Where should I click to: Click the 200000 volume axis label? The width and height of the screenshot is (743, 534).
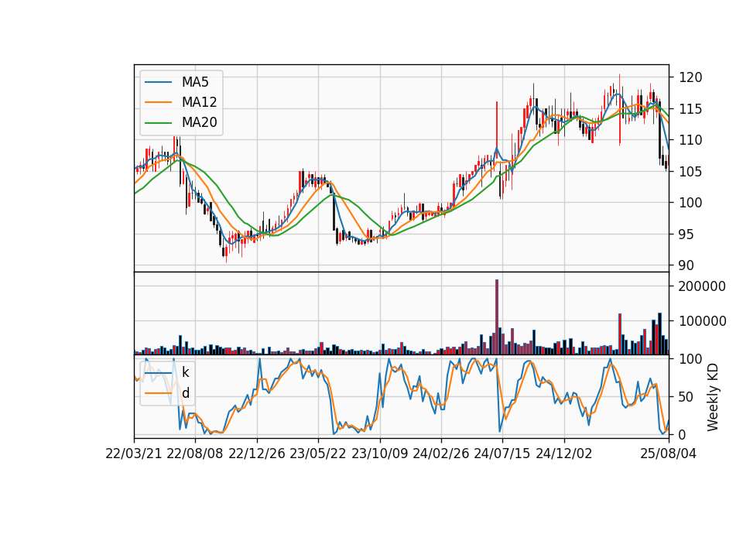(702, 286)
